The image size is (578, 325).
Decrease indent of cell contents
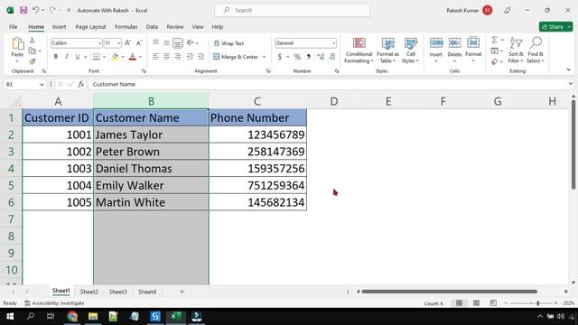click(x=190, y=57)
